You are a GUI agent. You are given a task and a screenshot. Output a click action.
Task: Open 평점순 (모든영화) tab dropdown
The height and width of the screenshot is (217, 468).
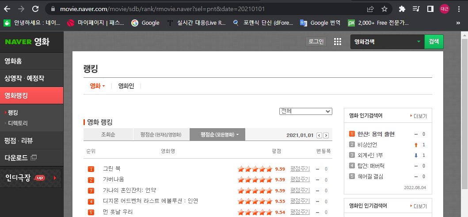tap(217, 135)
